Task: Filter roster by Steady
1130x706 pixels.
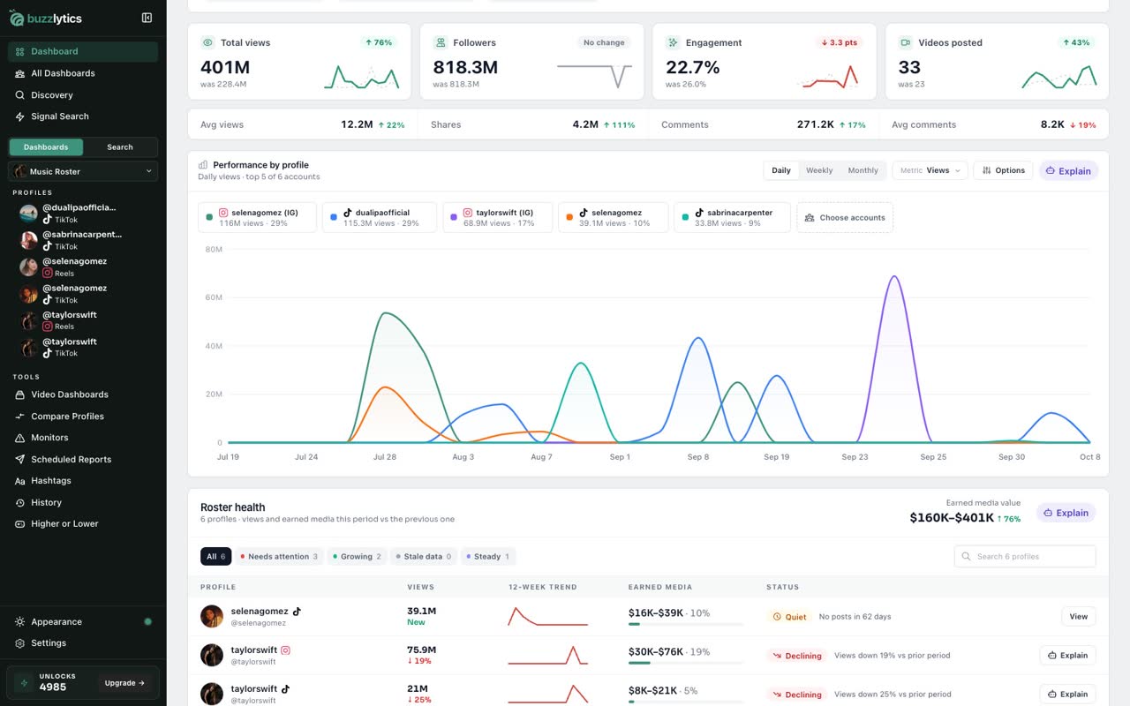Action: (487, 557)
